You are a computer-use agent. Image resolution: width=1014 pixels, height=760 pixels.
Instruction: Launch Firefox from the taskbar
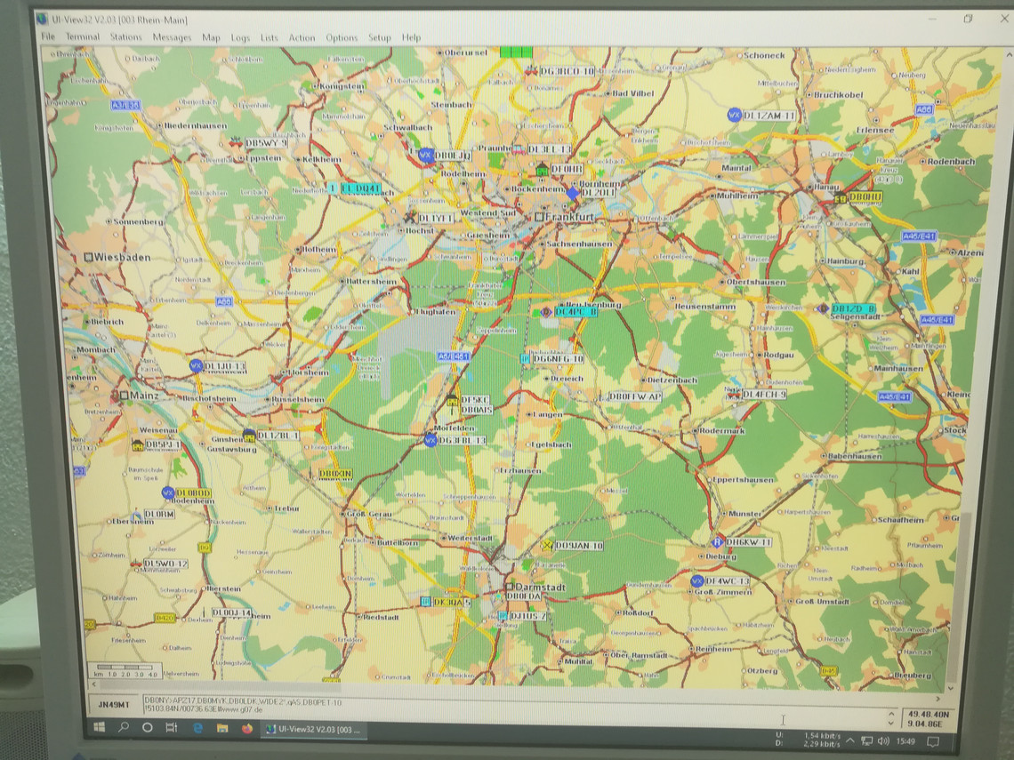coord(246,728)
